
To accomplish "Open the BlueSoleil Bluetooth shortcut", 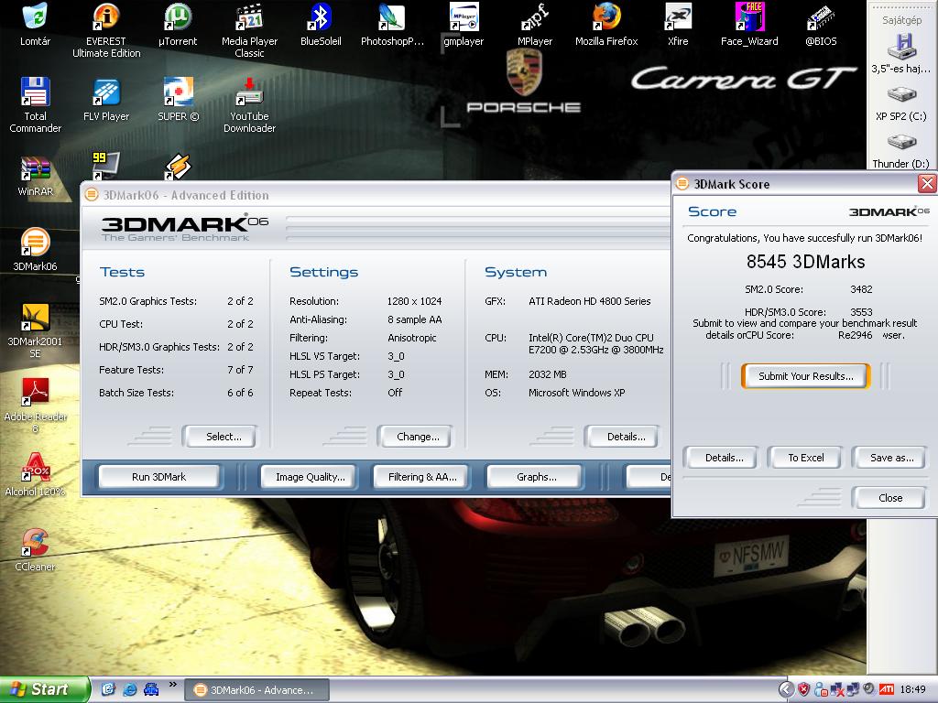I will pyautogui.click(x=321, y=24).
